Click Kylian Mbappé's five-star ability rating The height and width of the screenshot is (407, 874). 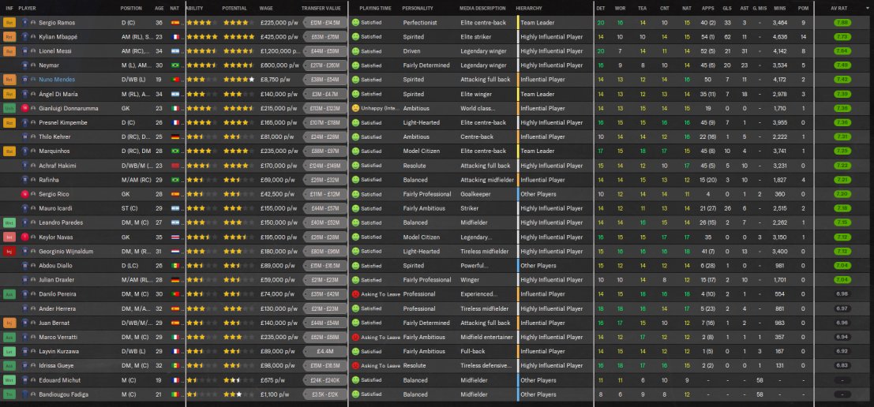coord(202,37)
